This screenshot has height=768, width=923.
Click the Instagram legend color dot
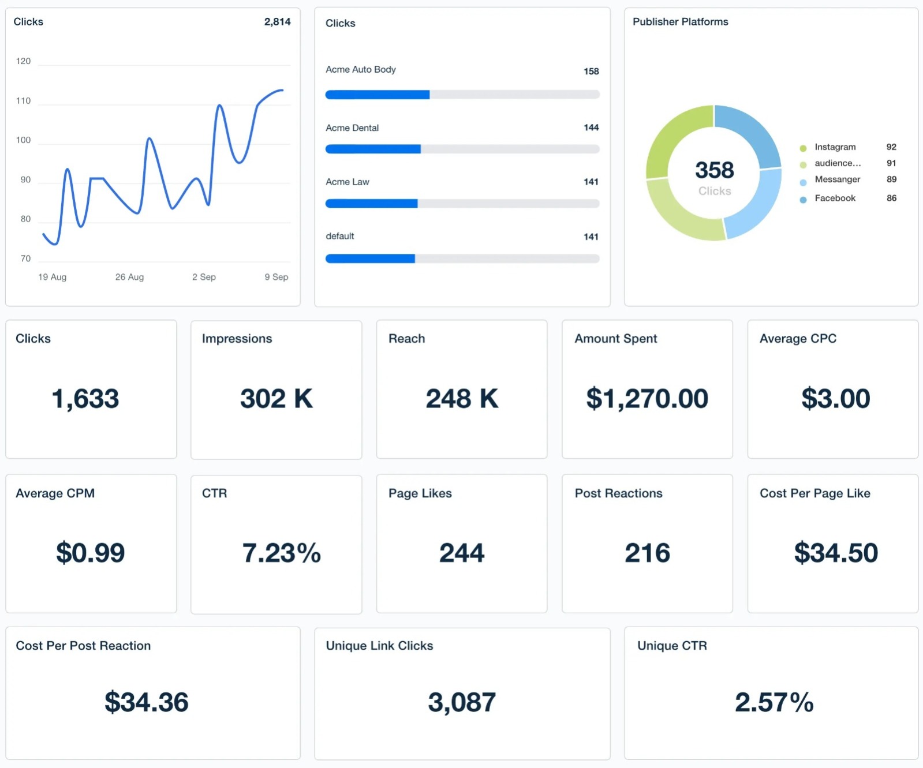coord(802,148)
